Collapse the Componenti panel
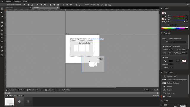The height and width of the screenshot is (107, 190). (161, 72)
